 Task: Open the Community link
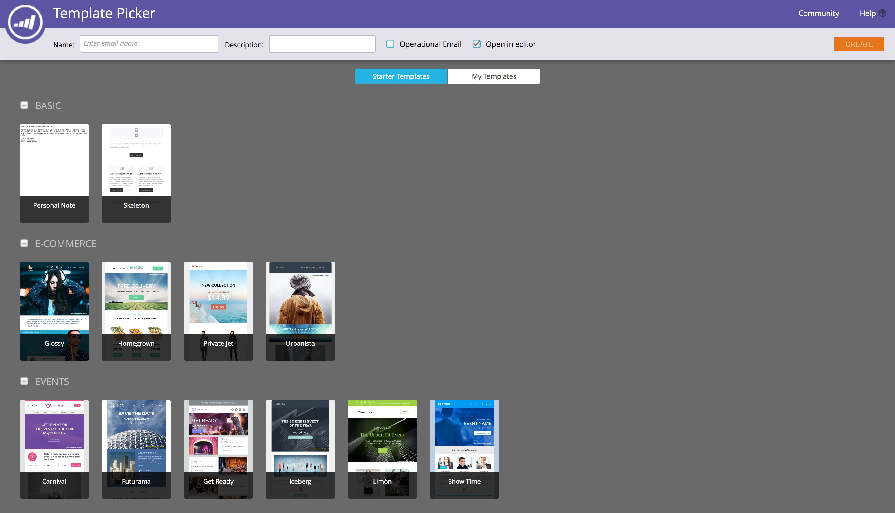(x=819, y=13)
